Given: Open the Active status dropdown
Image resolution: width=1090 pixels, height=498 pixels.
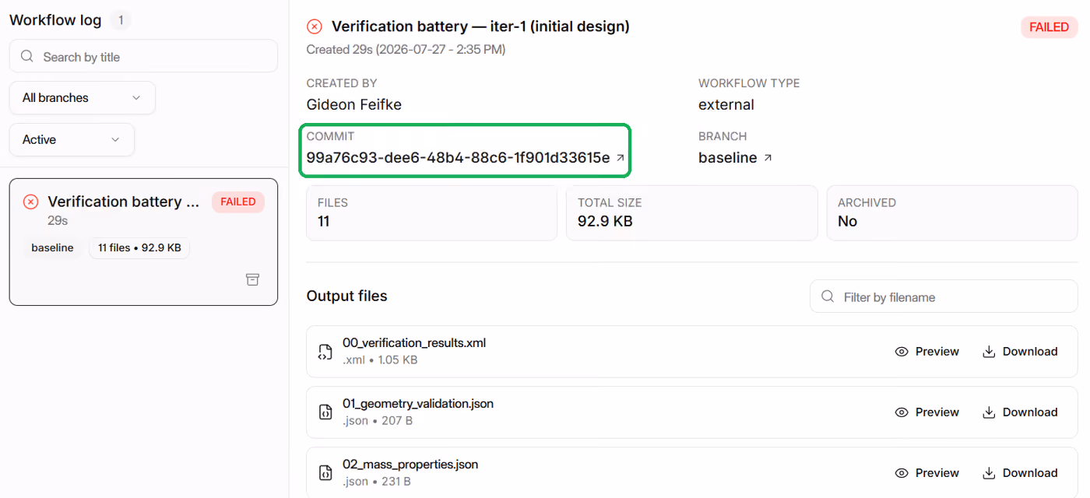Looking at the screenshot, I should tap(72, 140).
